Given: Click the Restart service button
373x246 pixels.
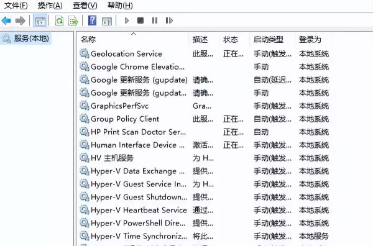Looking at the screenshot, I should [x=169, y=20].
